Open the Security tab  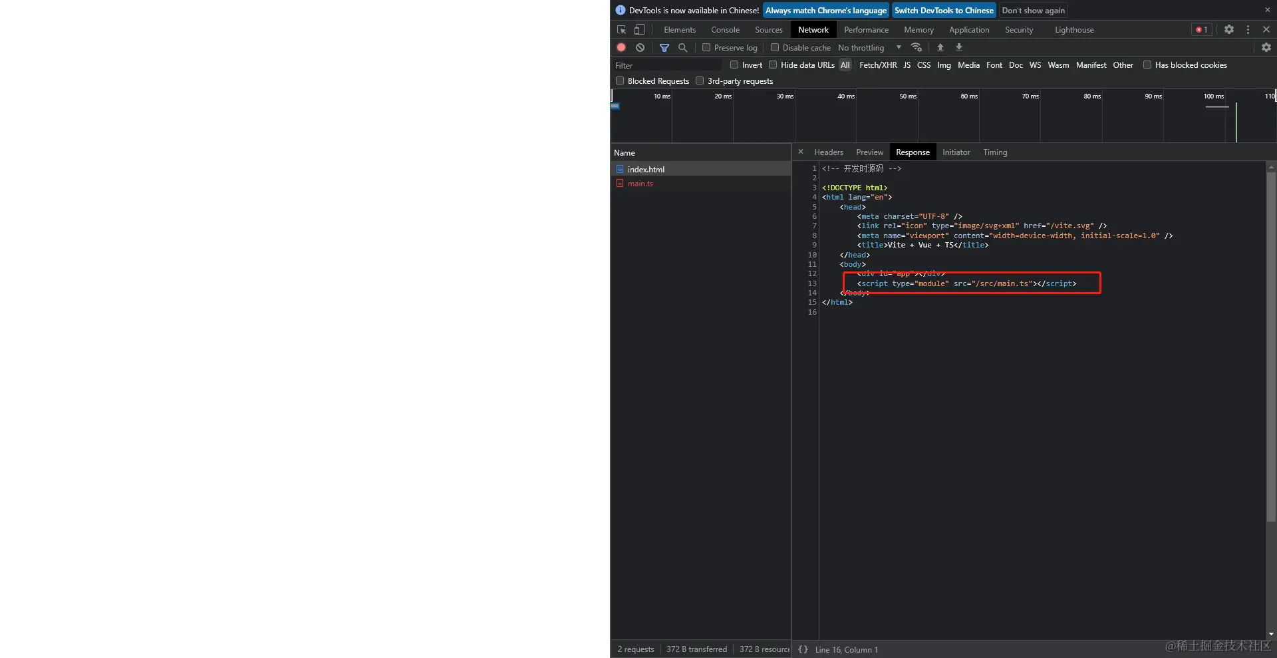click(x=1019, y=30)
